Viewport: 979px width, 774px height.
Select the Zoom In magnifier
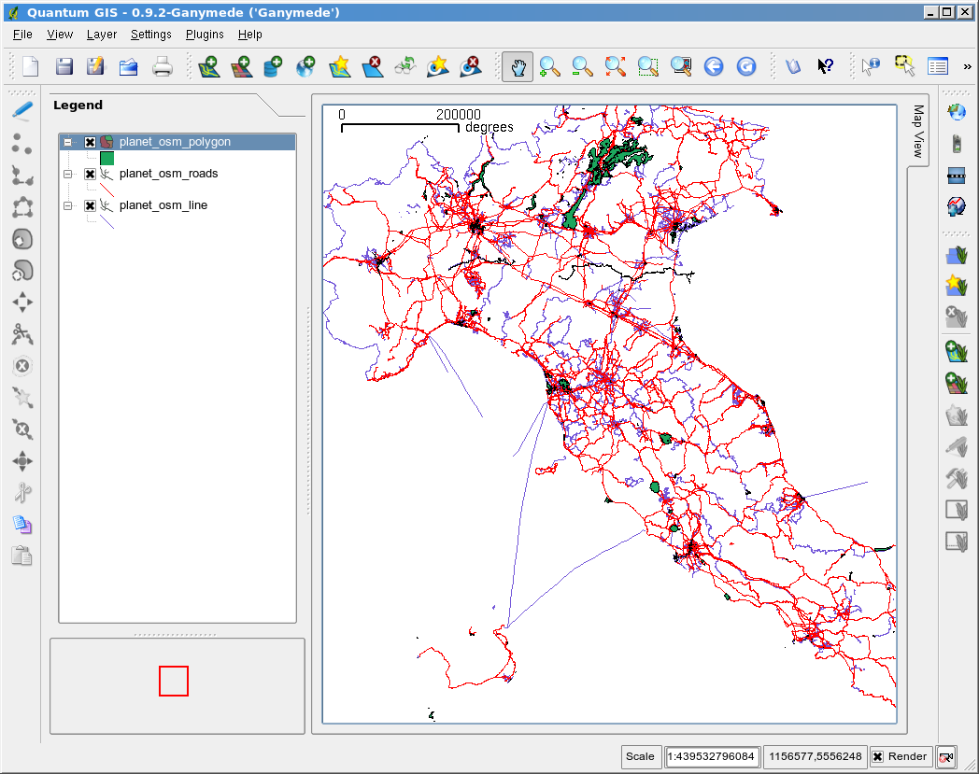pyautogui.click(x=549, y=66)
